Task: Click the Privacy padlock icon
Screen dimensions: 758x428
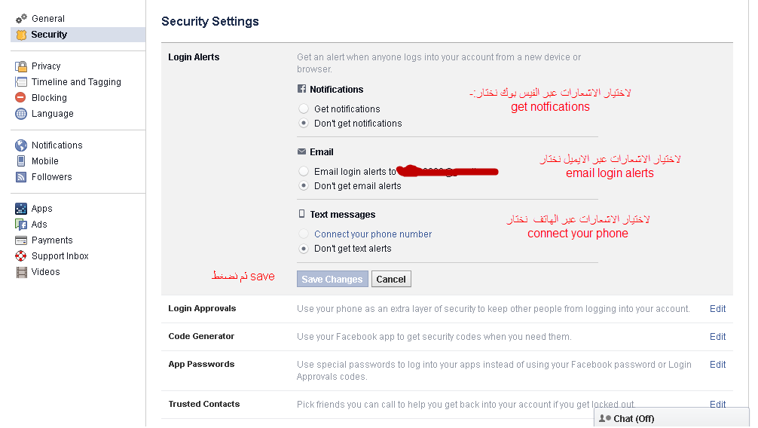Action: point(21,66)
